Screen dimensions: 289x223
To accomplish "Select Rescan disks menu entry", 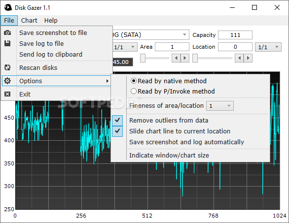I will [x=57, y=68].
